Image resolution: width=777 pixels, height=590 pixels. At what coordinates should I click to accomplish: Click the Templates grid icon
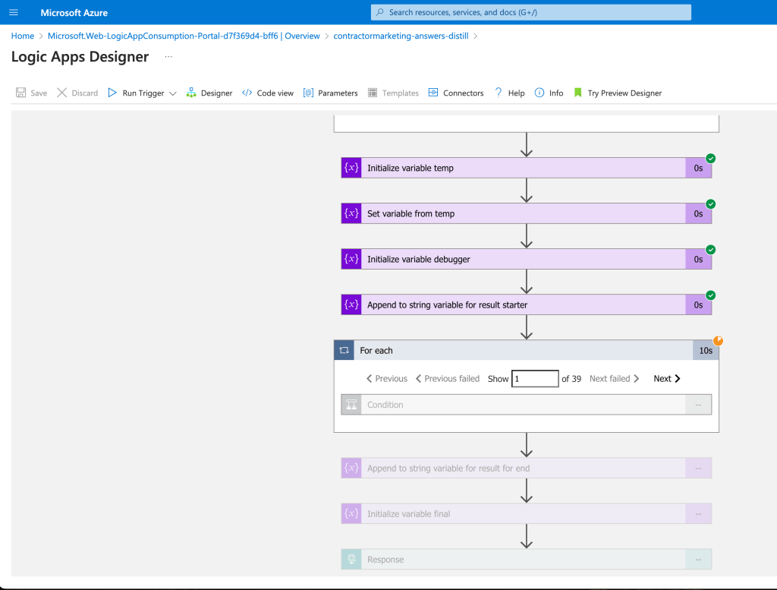[x=373, y=93]
